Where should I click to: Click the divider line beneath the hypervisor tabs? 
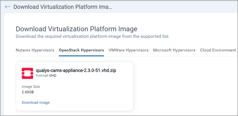coord(171,57)
